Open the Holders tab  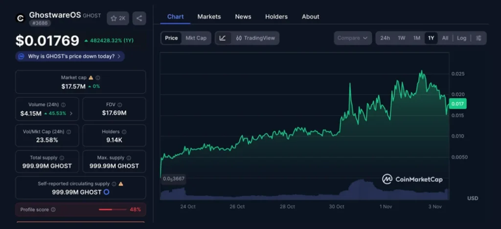click(x=276, y=17)
